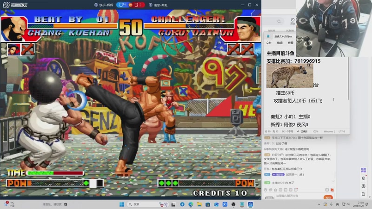
Task: Click the 秦虹2 小吖1 主播0 line
Action: point(290,117)
